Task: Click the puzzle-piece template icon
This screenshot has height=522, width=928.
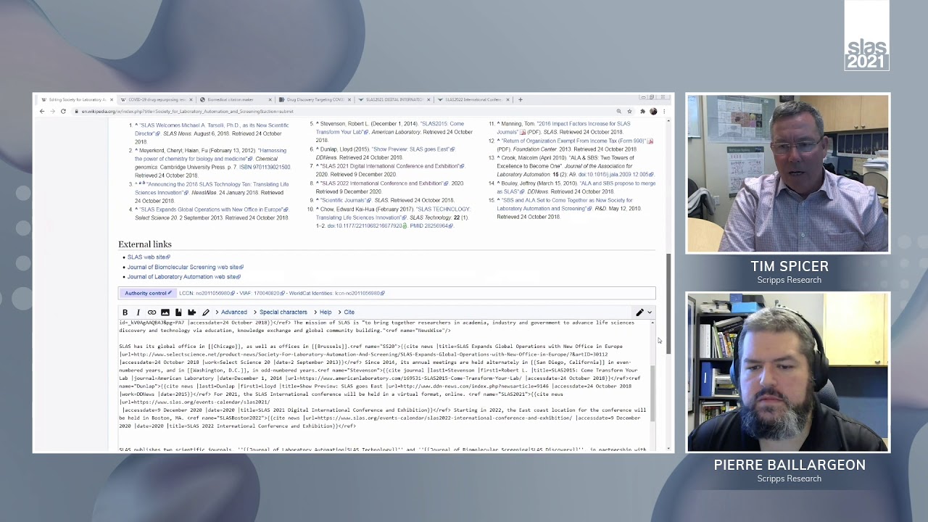Action: [x=192, y=312]
